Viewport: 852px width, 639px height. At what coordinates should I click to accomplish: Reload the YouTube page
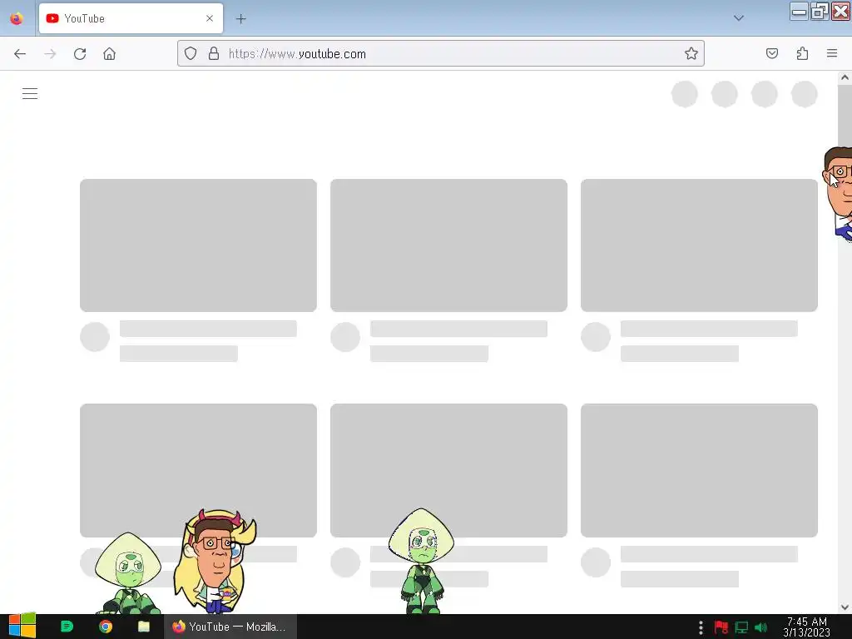[x=80, y=54]
